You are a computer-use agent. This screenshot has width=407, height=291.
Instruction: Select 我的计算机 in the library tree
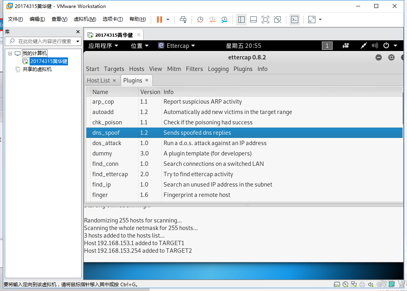tap(34, 53)
